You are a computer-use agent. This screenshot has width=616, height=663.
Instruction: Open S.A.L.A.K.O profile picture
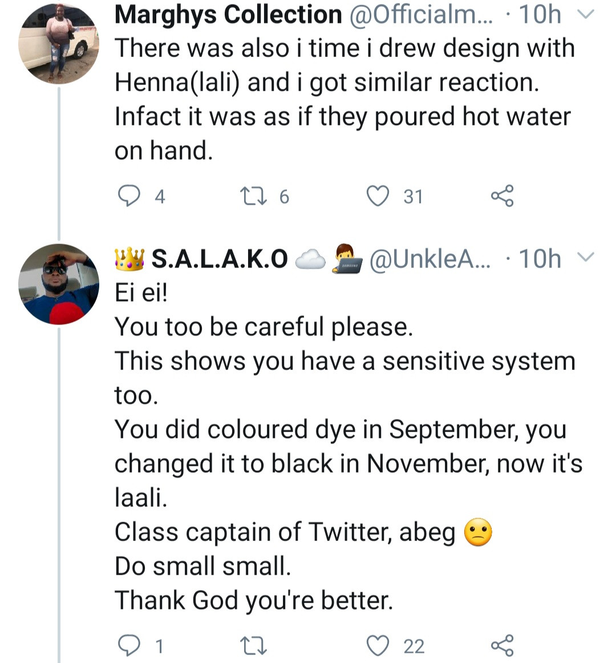(59, 284)
